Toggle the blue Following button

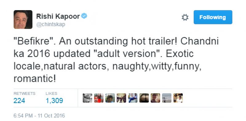[213, 17]
